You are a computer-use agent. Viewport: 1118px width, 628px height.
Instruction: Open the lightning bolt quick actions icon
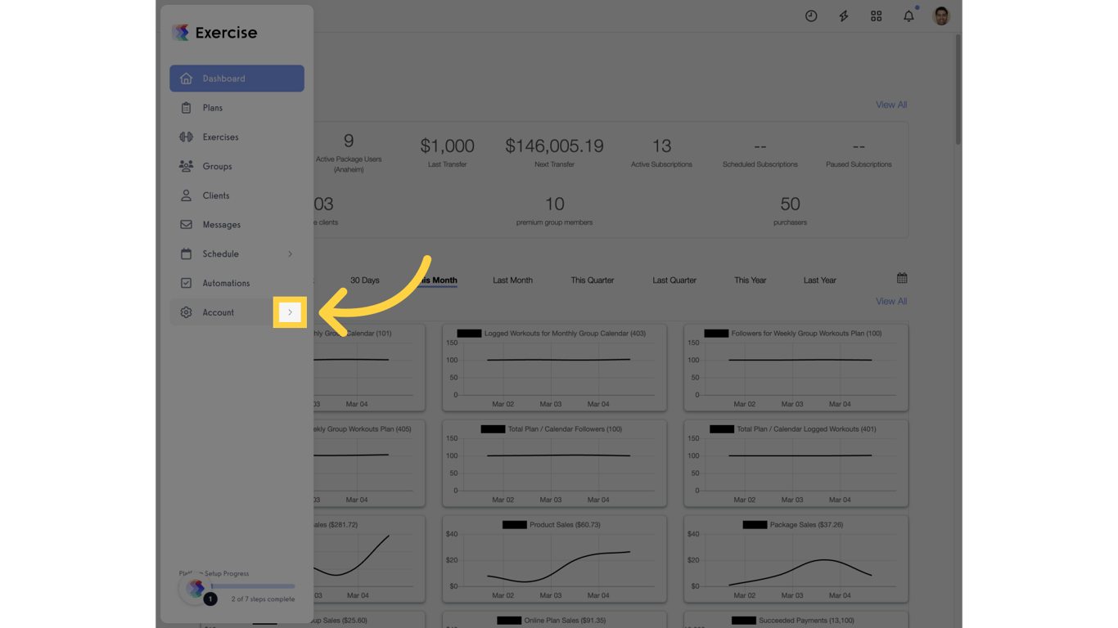[x=843, y=16]
